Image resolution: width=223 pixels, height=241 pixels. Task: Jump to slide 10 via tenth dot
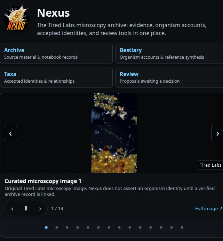[x=140, y=227]
